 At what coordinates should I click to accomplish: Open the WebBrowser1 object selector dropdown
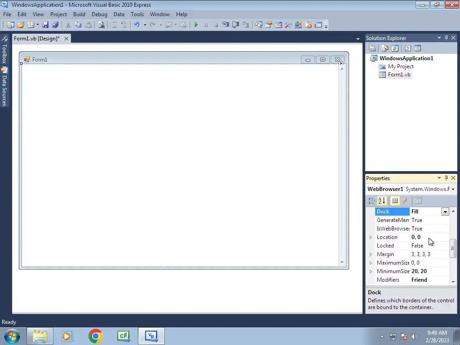(453, 189)
